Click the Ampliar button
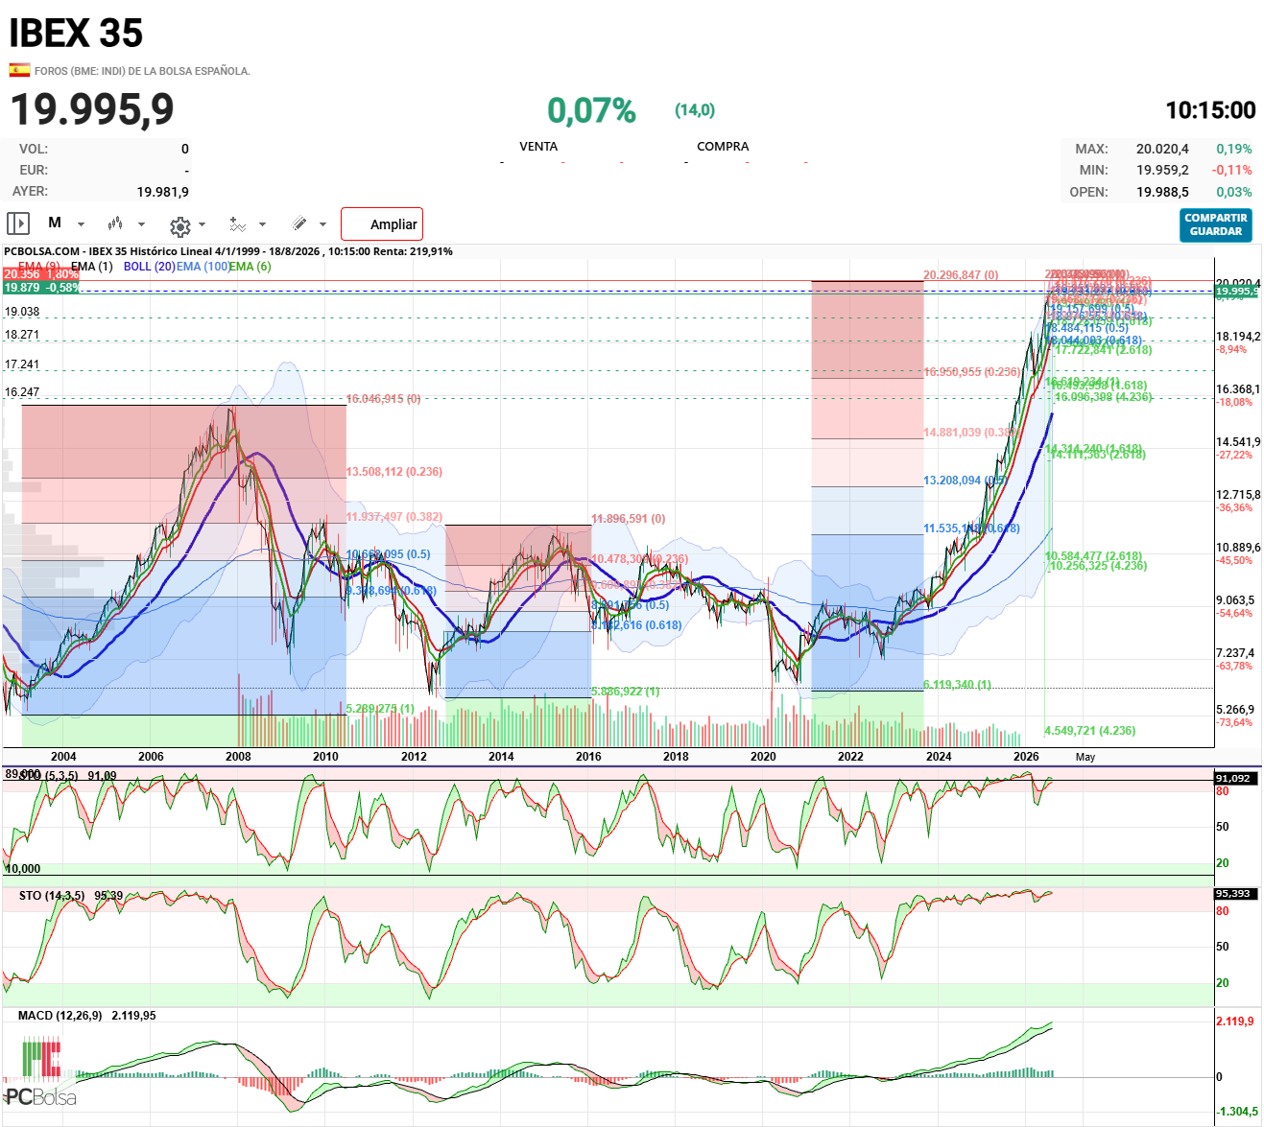 coord(382,224)
